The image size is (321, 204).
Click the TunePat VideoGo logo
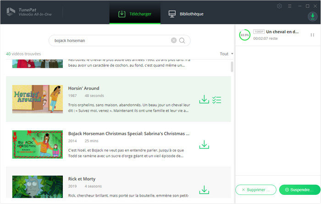[29, 12]
